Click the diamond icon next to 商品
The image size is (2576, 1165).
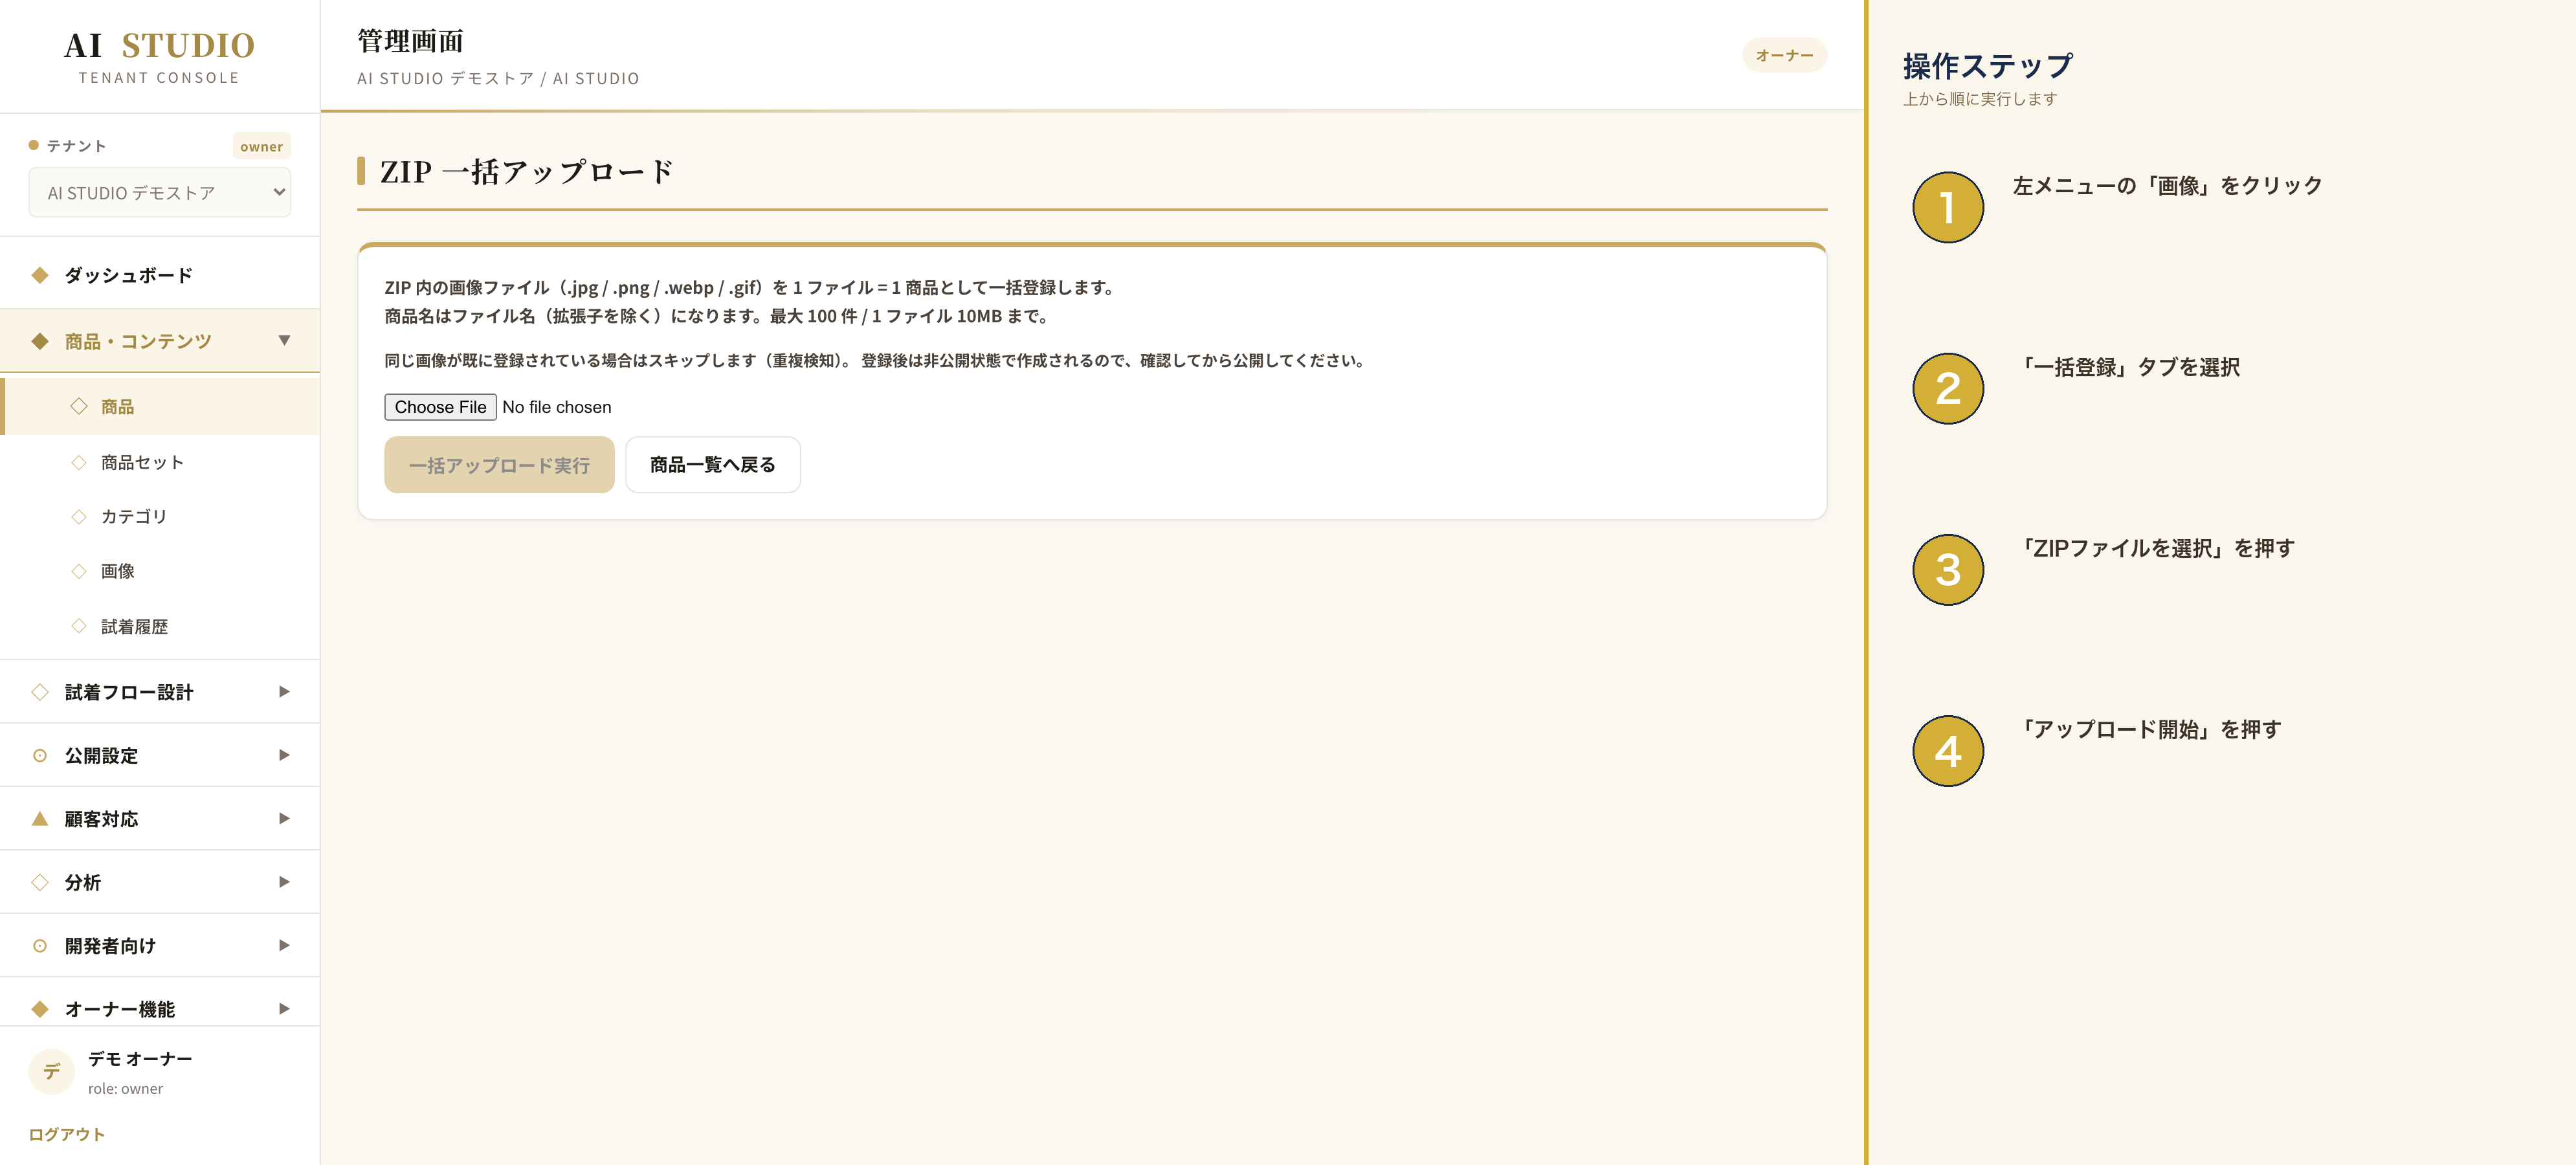(x=79, y=406)
